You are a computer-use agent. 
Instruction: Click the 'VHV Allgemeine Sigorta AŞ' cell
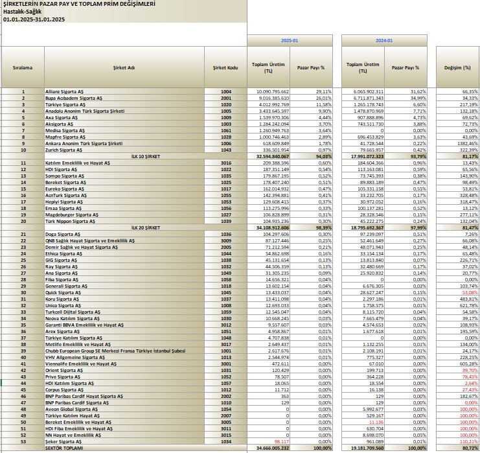pyautogui.click(x=124, y=357)
